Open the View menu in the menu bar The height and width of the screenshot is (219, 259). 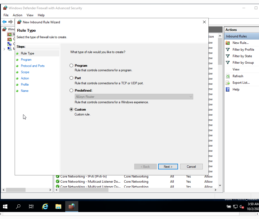30,15
